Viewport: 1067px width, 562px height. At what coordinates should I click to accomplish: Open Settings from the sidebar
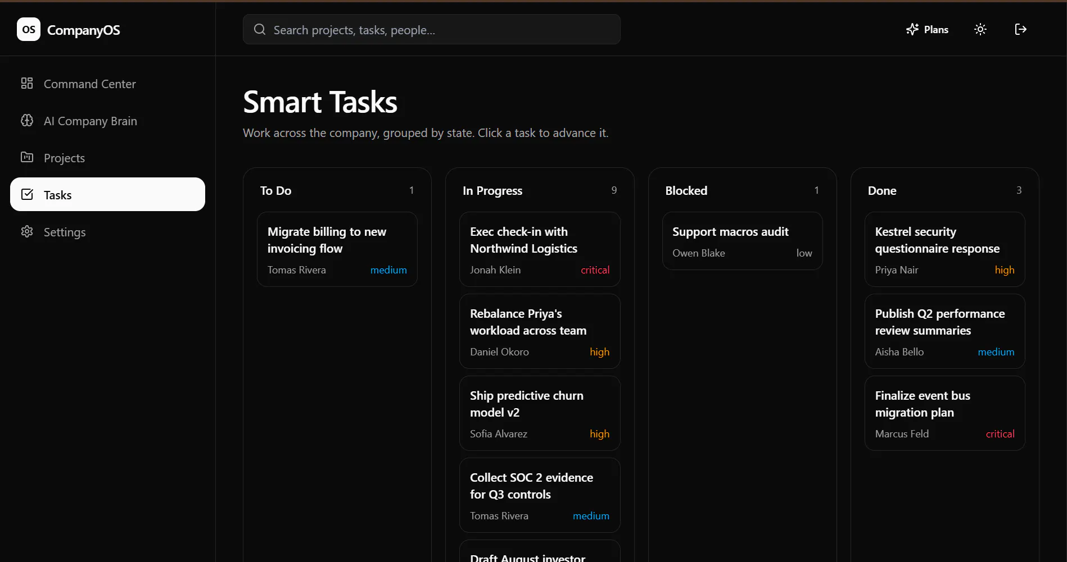(x=107, y=232)
